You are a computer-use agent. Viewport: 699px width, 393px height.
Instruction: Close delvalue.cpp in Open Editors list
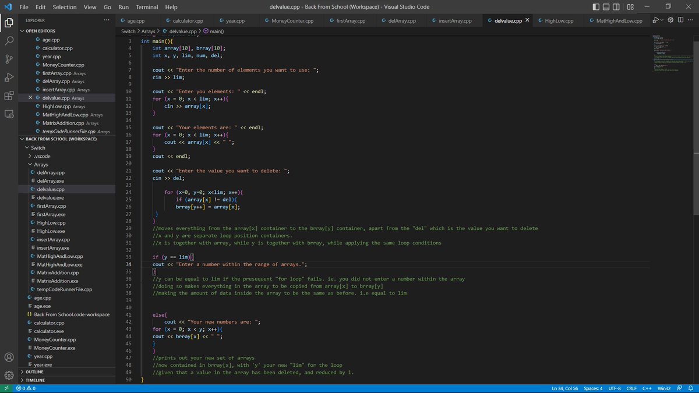pyautogui.click(x=30, y=98)
